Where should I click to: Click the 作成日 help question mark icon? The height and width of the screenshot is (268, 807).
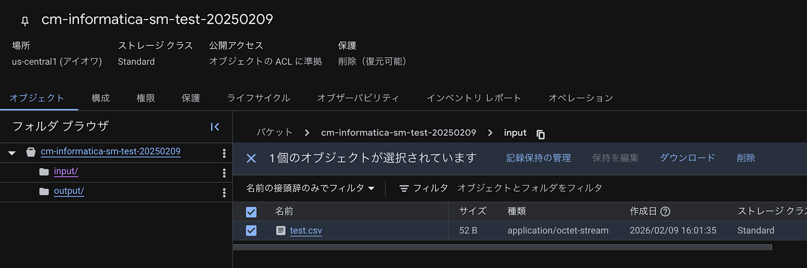click(665, 212)
